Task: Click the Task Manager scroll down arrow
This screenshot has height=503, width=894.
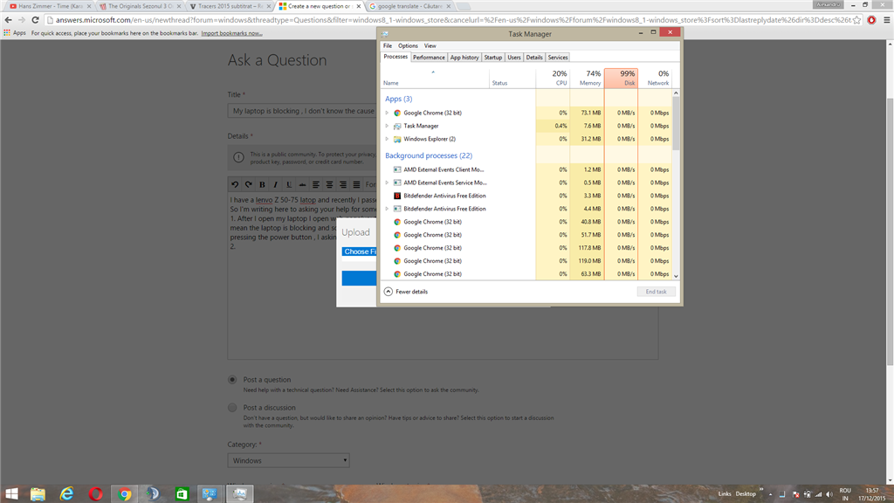Action: (677, 276)
